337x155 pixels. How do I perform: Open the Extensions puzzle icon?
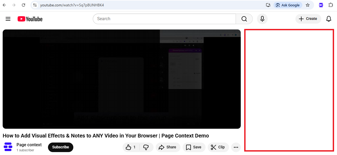pyautogui.click(x=331, y=5)
